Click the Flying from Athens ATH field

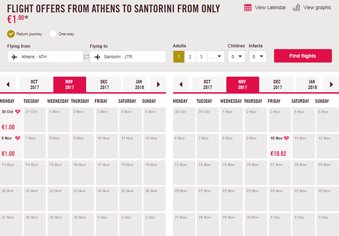click(45, 57)
